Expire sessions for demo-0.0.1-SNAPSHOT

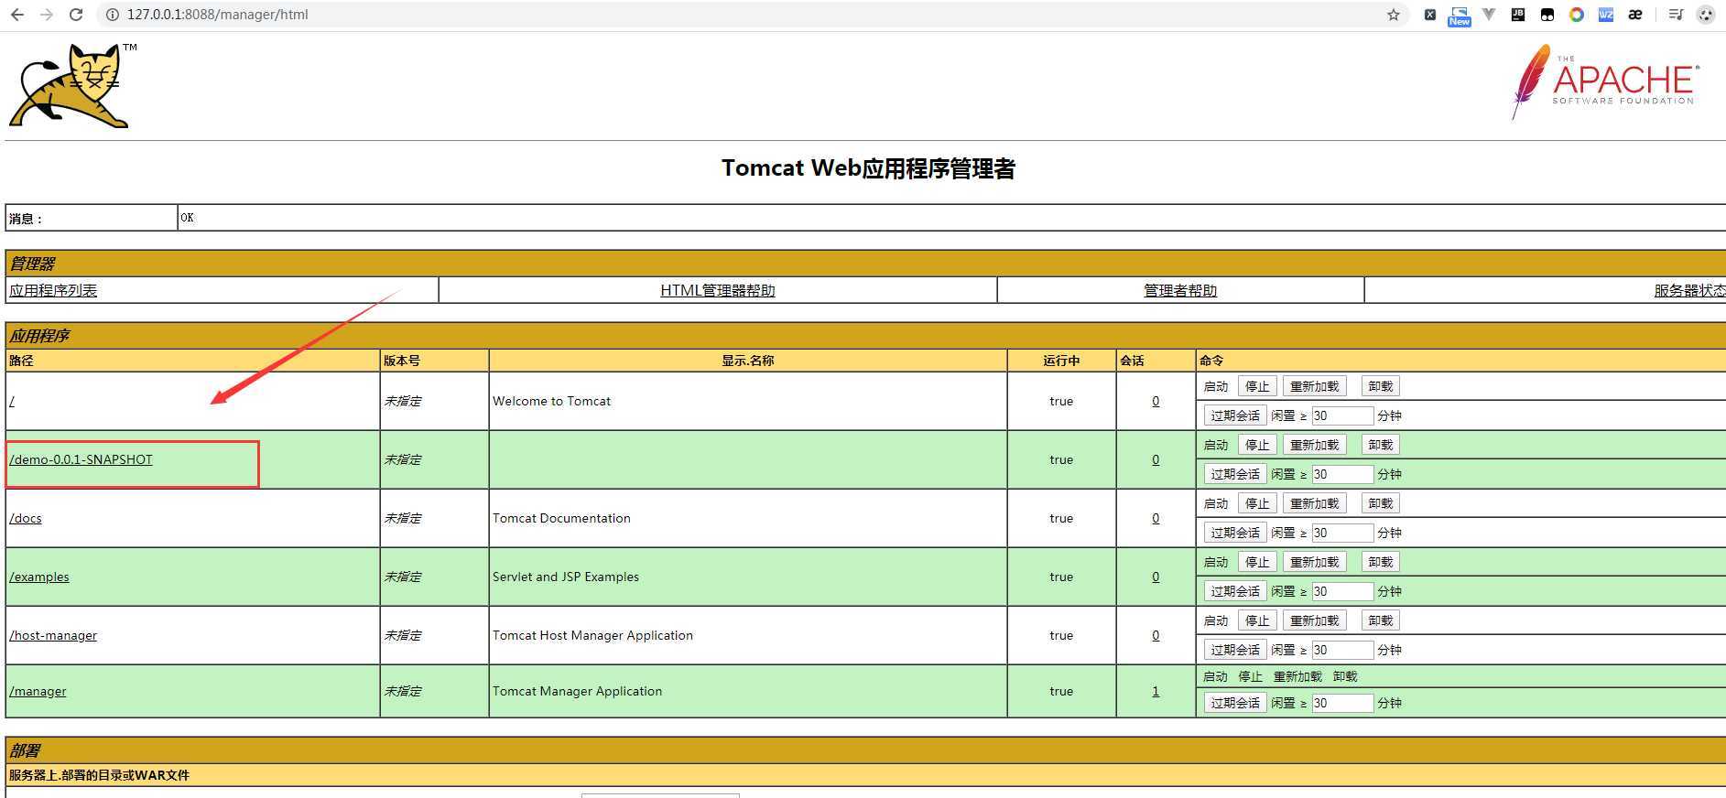click(x=1235, y=474)
